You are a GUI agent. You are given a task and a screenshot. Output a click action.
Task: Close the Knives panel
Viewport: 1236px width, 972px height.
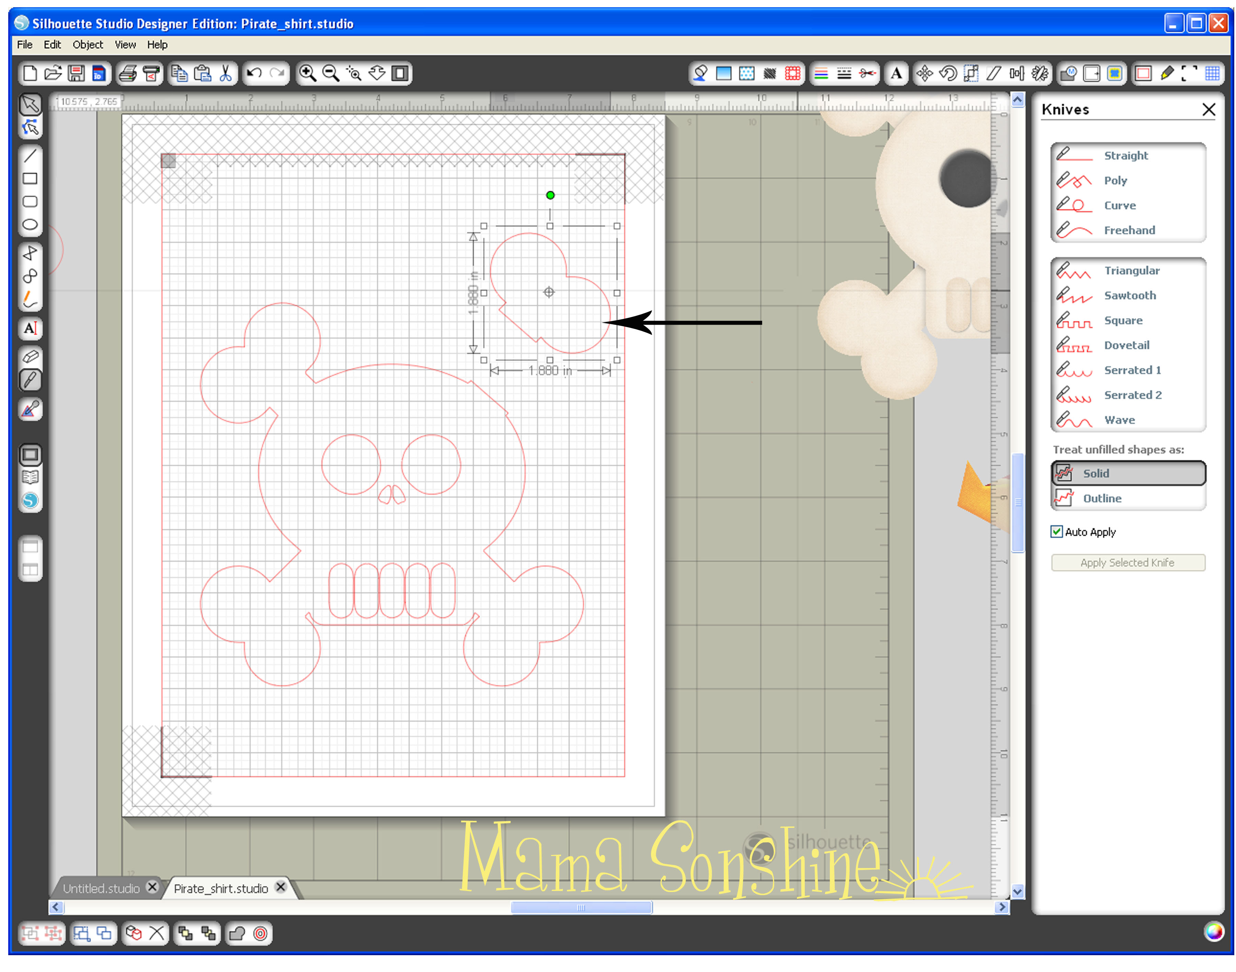[1208, 109]
